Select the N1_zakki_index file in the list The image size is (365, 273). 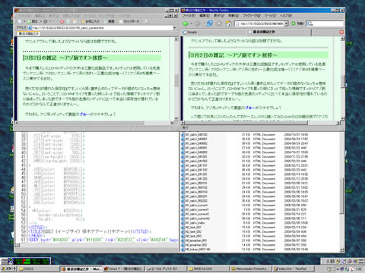click(x=195, y=223)
